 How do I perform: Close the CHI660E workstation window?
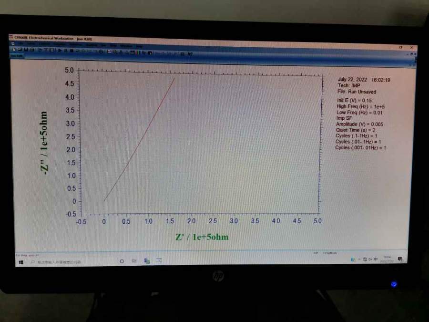(x=411, y=47)
